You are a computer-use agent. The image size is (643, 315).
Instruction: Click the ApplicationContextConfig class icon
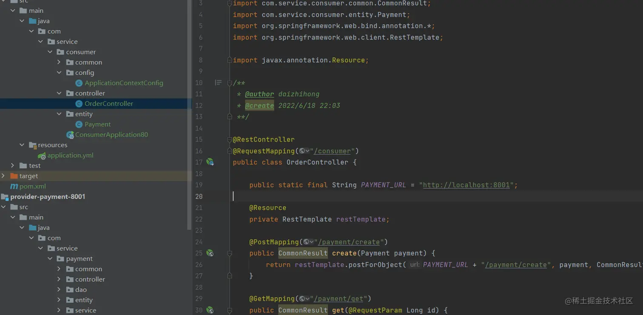click(79, 83)
